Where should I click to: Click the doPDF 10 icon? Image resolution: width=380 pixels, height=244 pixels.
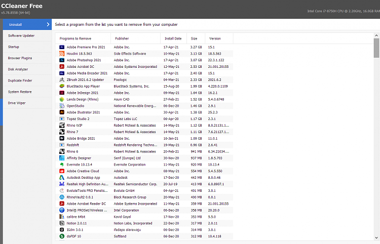tap(62, 236)
